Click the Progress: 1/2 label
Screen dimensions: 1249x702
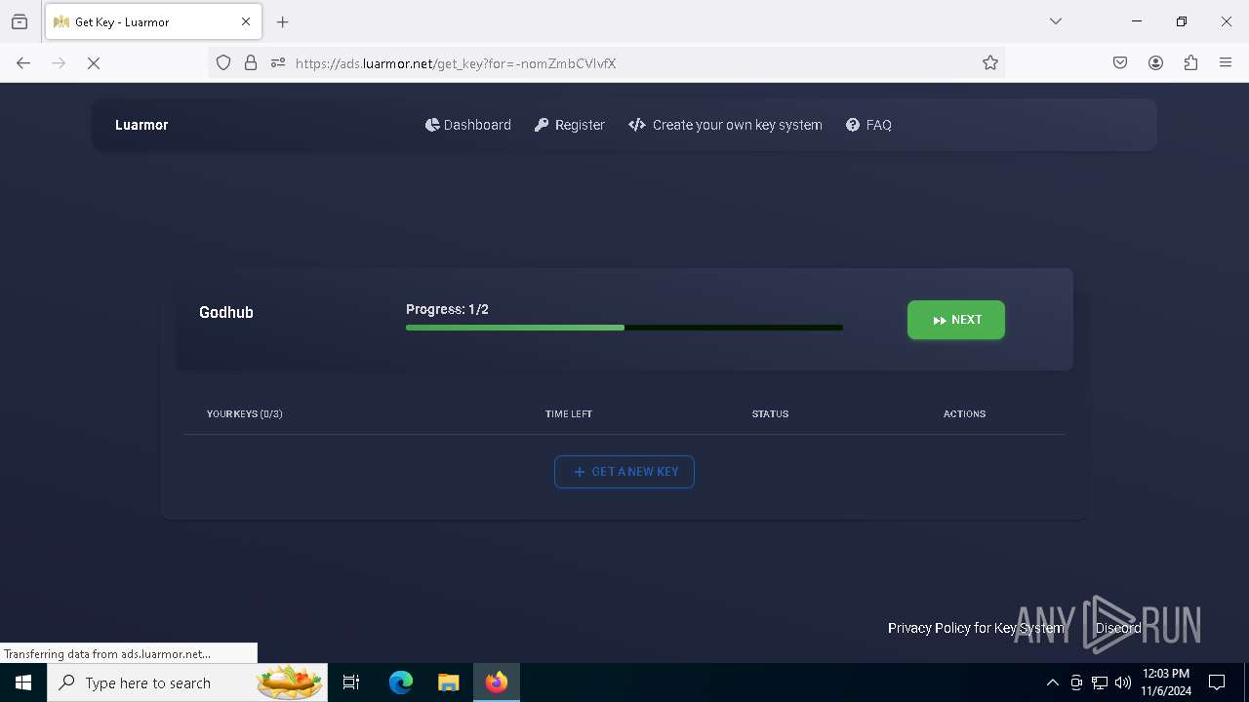pyautogui.click(x=447, y=309)
